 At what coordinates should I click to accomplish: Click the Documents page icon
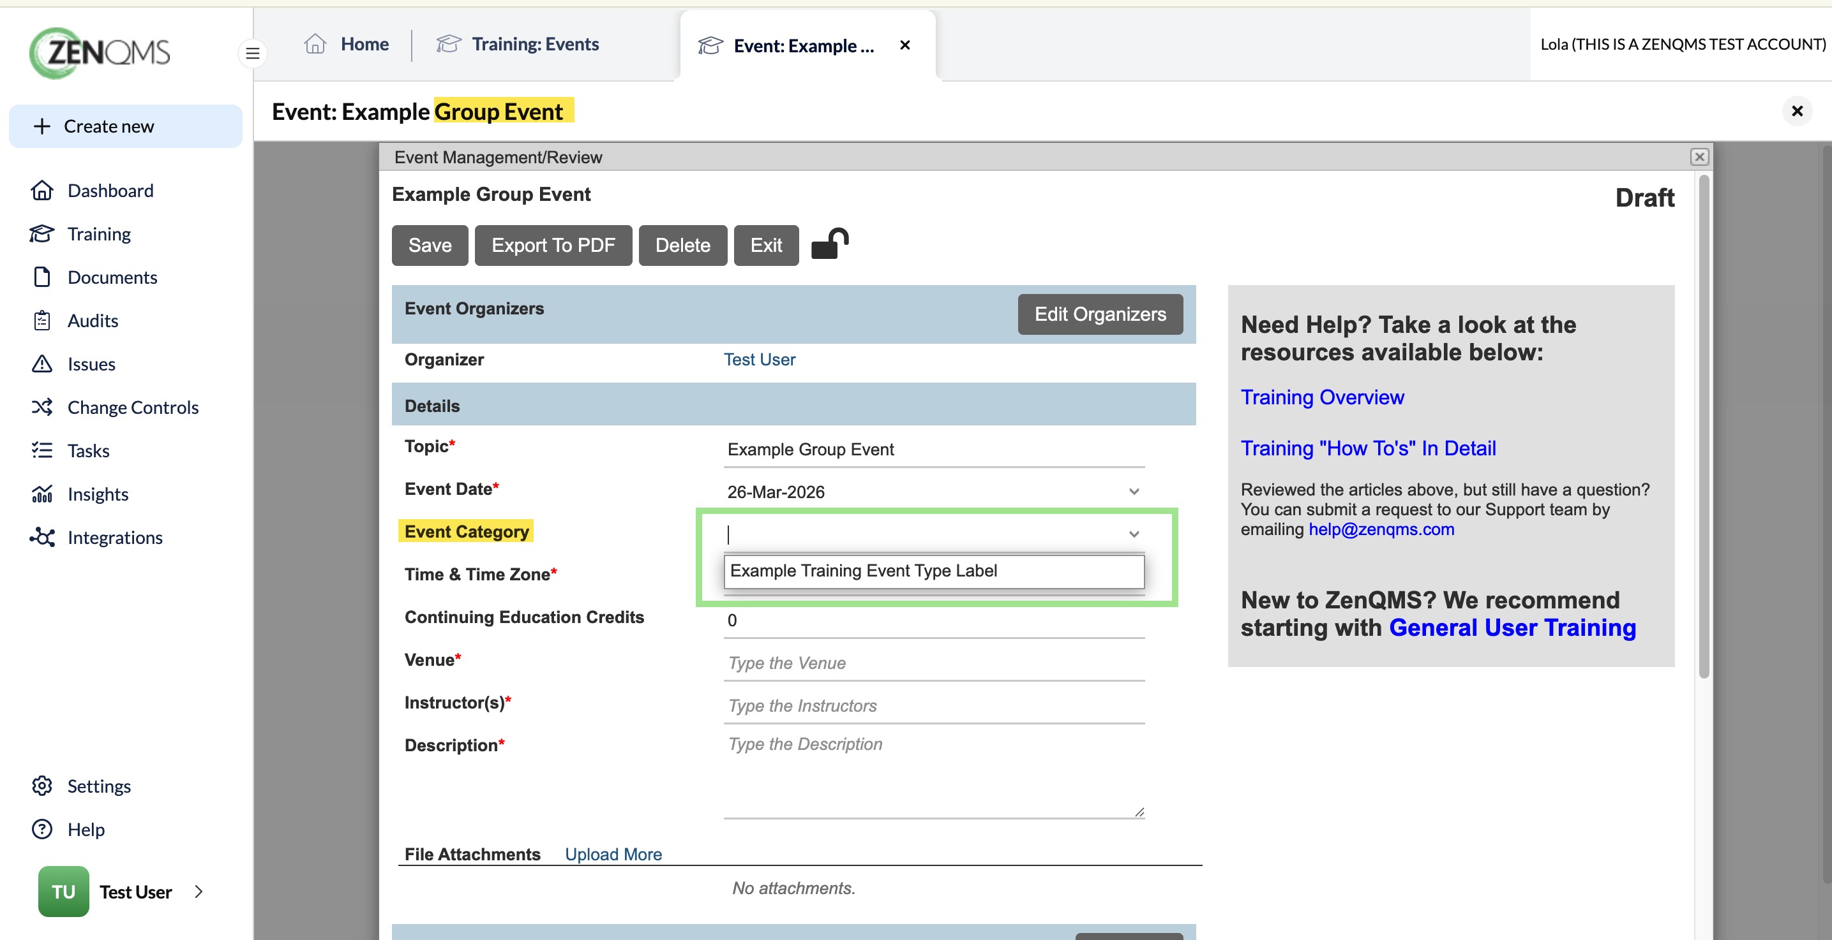(x=42, y=277)
